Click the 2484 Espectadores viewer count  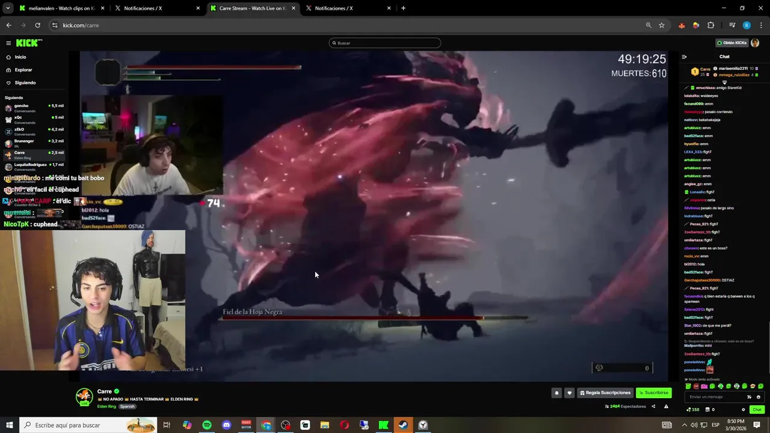(626, 407)
